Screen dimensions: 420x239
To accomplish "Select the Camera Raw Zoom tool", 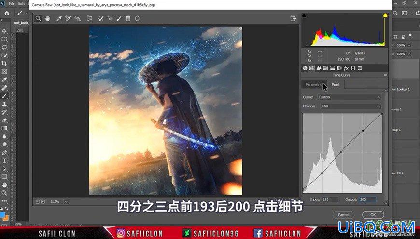I will (38, 18).
